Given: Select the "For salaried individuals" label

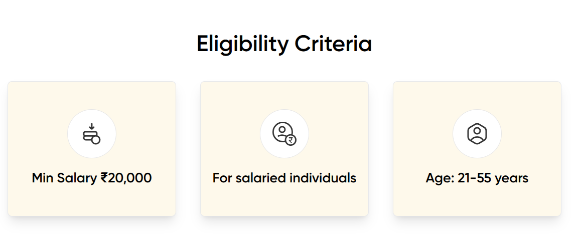Looking at the screenshot, I should (284, 178).
